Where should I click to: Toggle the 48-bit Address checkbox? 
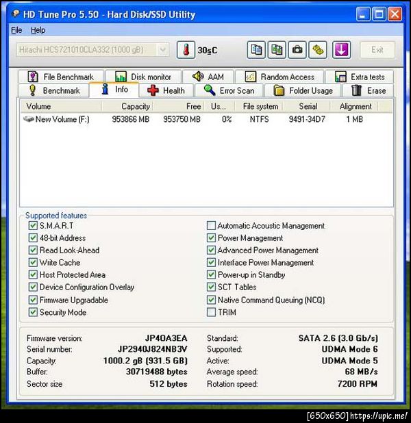(33, 238)
